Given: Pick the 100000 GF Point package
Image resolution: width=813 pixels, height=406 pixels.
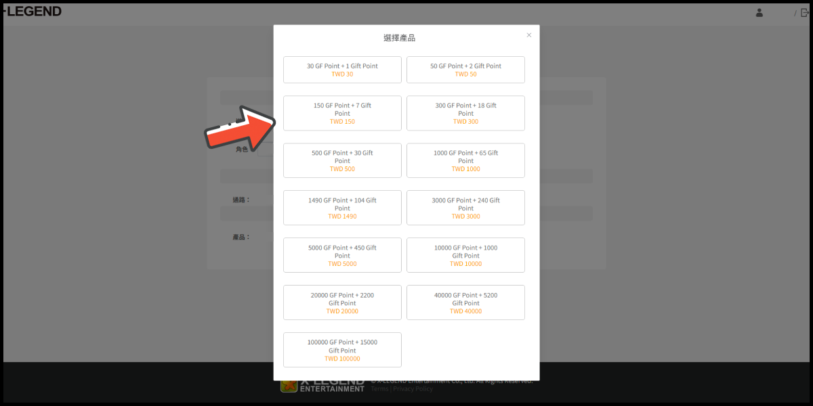Looking at the screenshot, I should coord(342,350).
